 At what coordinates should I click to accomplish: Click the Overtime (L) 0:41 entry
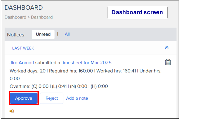point(59,86)
